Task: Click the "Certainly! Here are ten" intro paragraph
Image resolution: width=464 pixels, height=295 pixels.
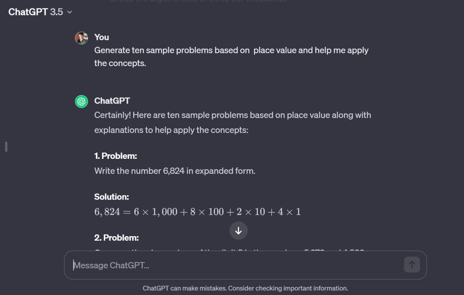Action: coord(232,122)
